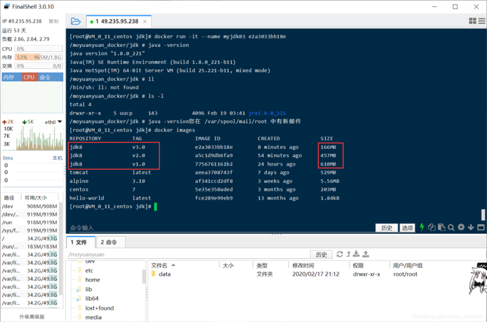Toggle the grid layout view icon

coord(472,21)
